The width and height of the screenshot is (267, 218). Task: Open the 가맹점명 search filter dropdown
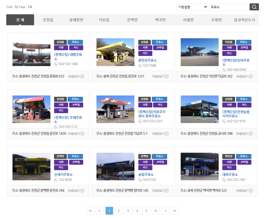[192, 7]
